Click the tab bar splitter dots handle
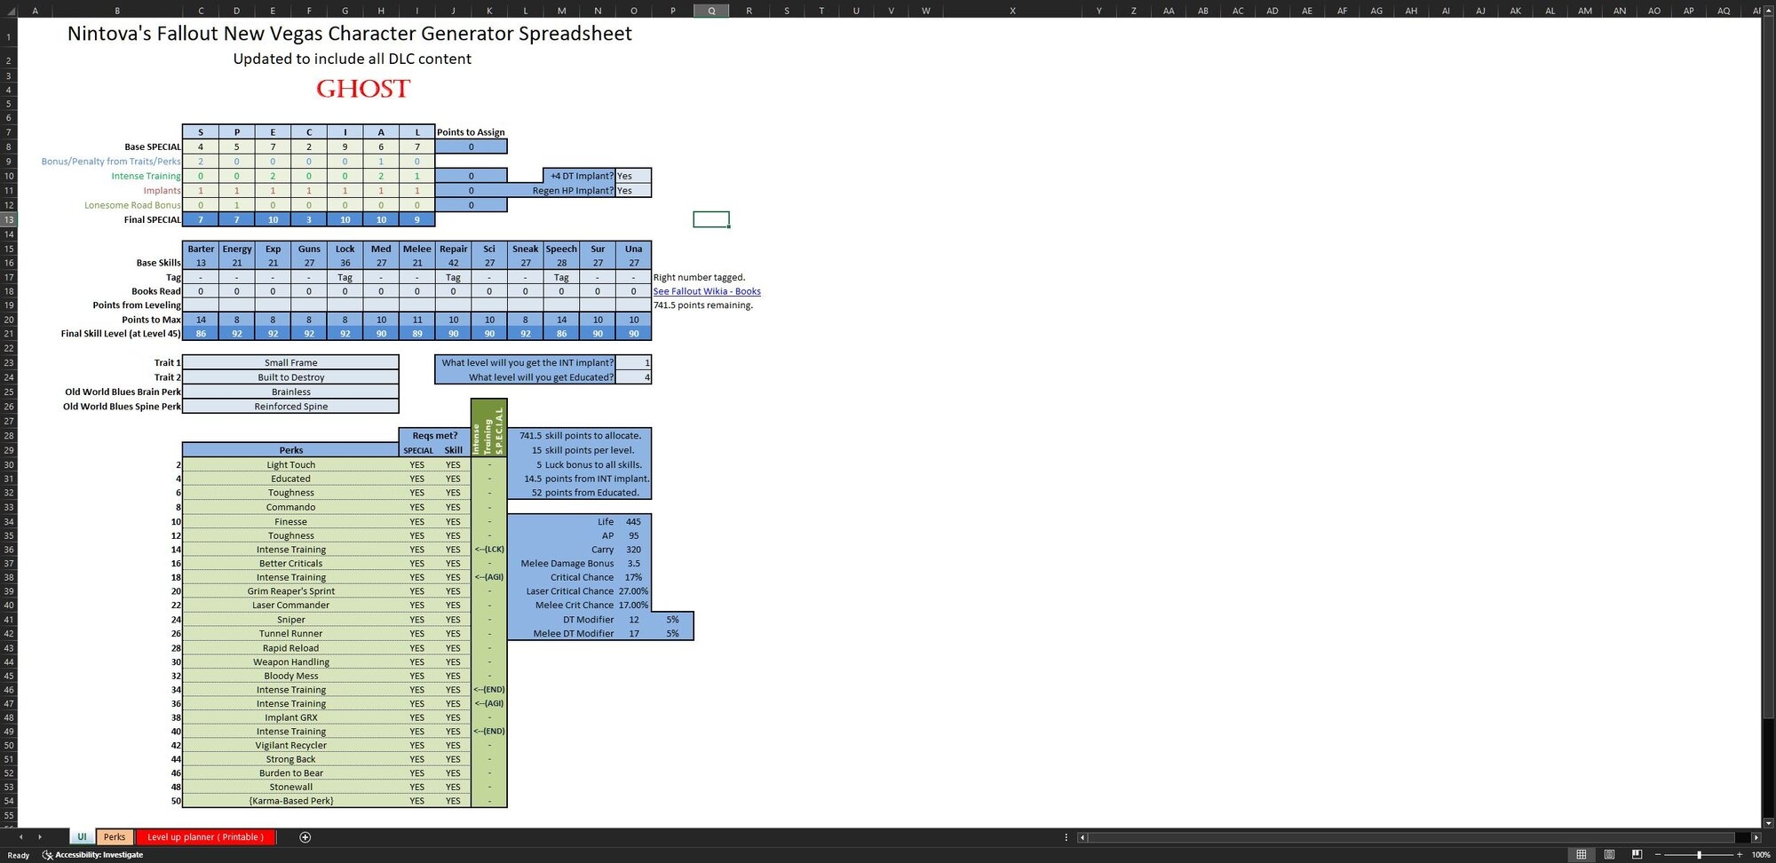This screenshot has width=1776, height=863. 1066,837
